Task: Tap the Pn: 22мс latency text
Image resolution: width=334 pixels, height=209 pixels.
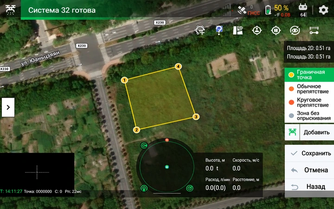Action: (x=73, y=191)
